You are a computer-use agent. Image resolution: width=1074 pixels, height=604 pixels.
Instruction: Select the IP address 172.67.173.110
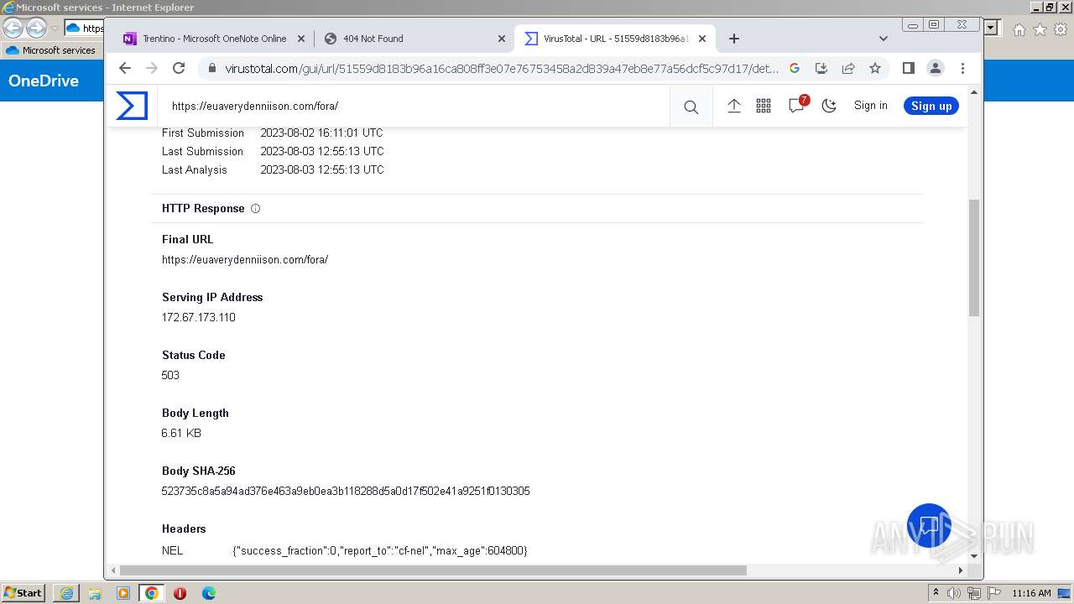click(x=199, y=318)
